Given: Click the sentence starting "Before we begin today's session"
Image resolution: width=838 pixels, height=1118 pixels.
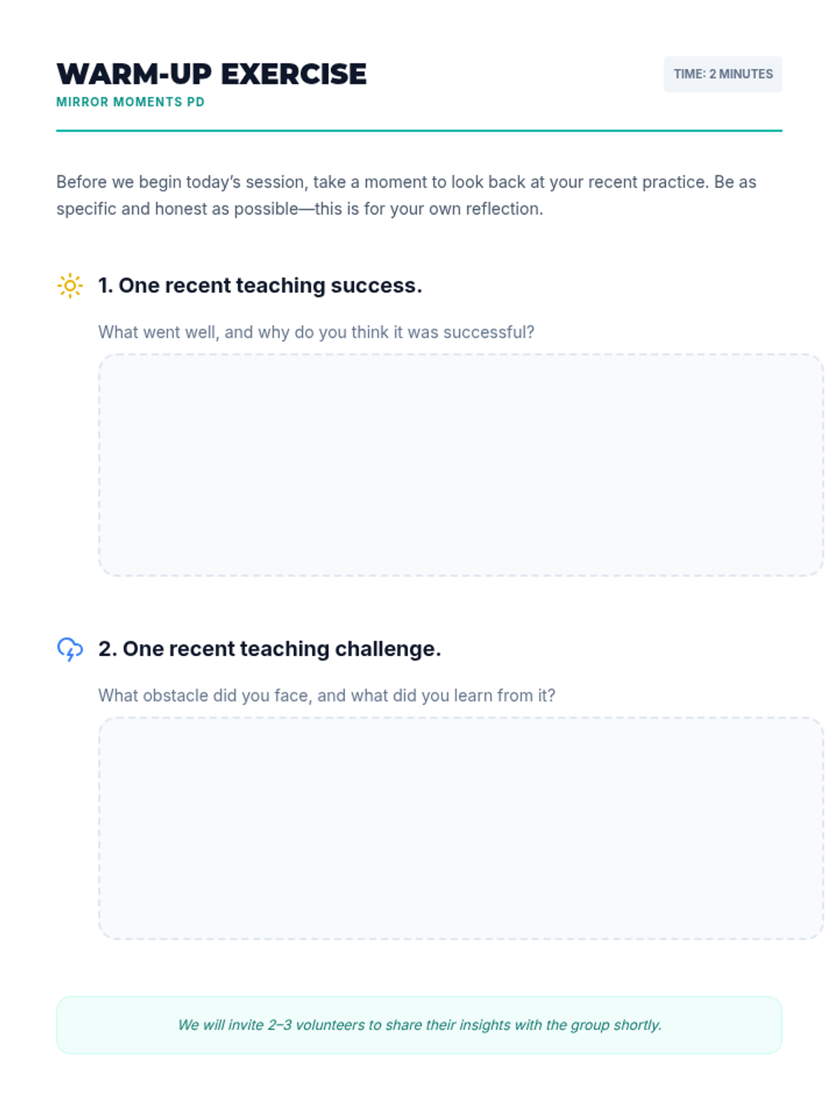Looking at the screenshot, I should pos(405,182).
